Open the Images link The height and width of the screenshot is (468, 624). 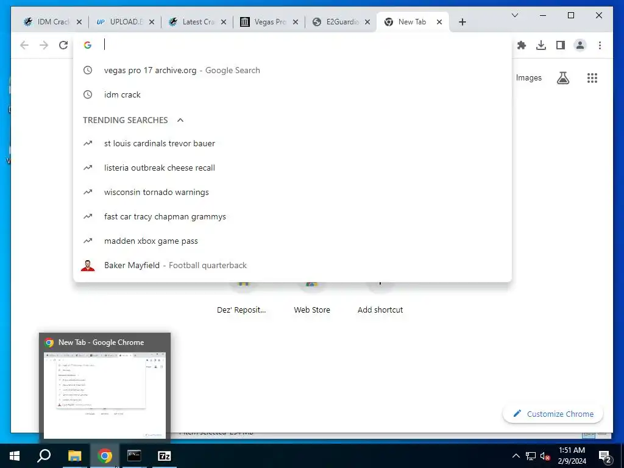528,78
